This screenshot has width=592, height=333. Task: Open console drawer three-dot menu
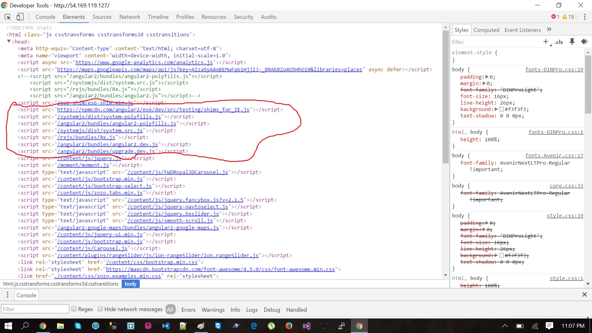(x=8, y=295)
